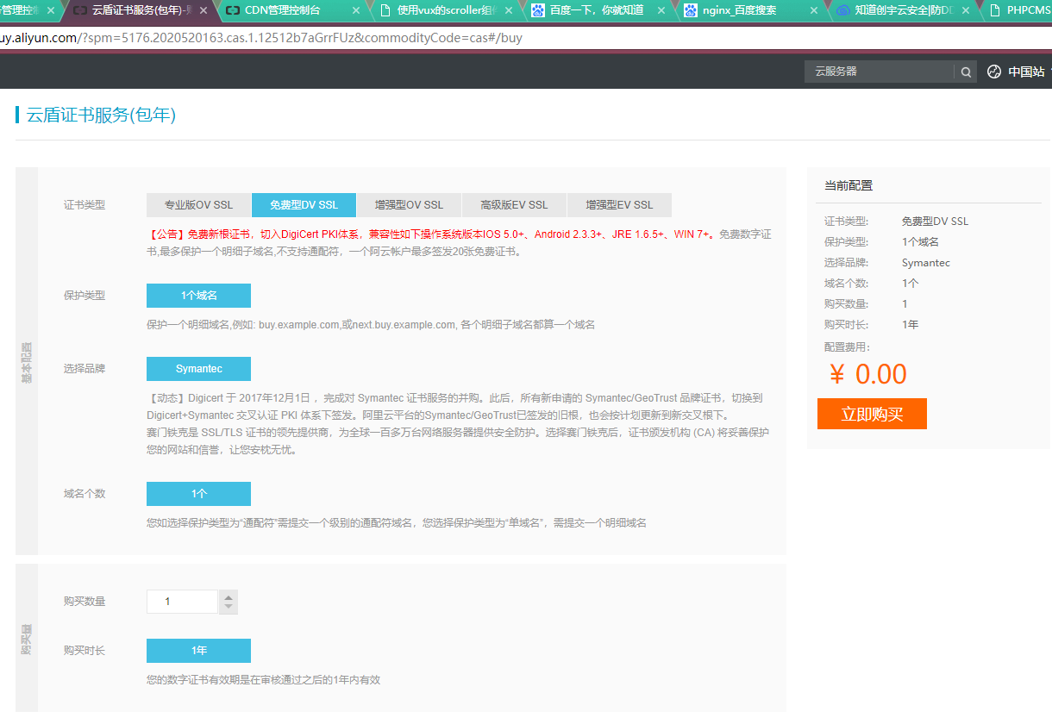
Task: Close the nginx_百度搜索 browser tab
Action: [x=813, y=10]
